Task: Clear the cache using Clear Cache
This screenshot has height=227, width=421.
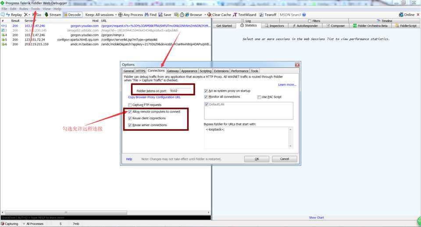Action: pyautogui.click(x=219, y=14)
